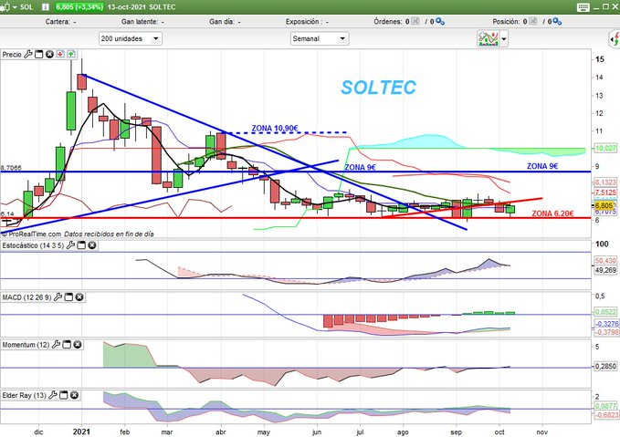Maximize the Estocástico panel
This screenshot has width=620, height=437.
tap(81, 245)
